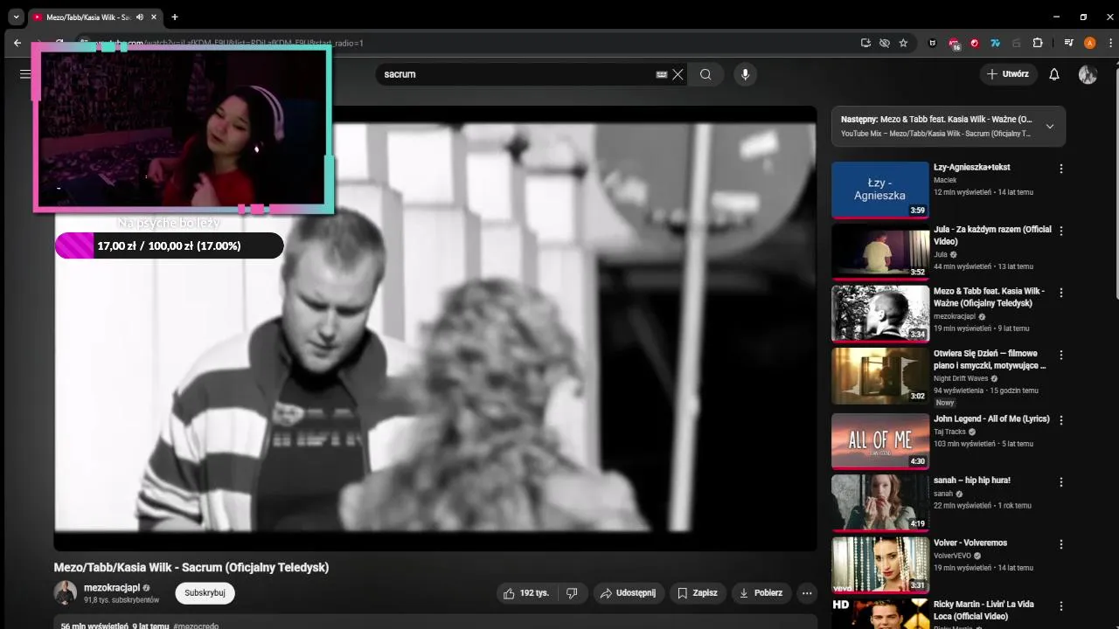1119x629 pixels.
Task: Like the video with 192 tys. thumbs-up
Action: pos(526,593)
